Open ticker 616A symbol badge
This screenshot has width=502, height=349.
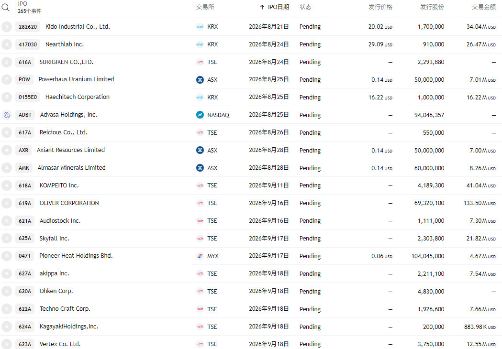click(x=25, y=62)
